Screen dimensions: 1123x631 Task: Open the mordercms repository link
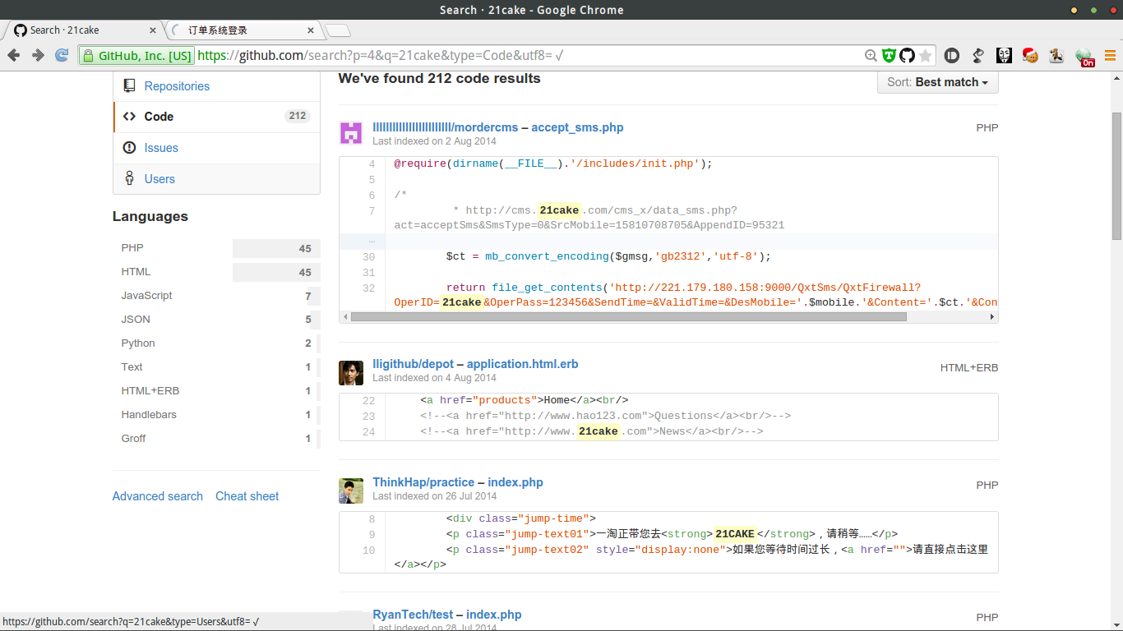[446, 127]
